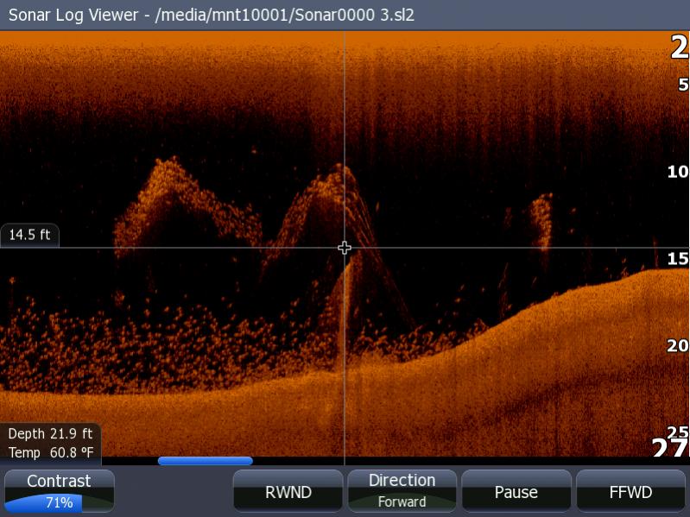Click the 25 mark on depth scale
This screenshot has width=690, height=517.
[x=678, y=432]
